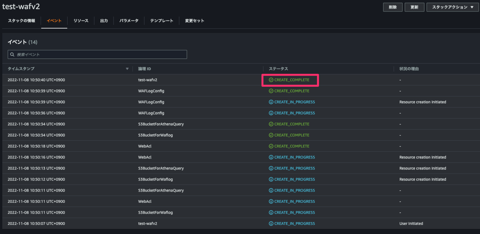Open the テンプレート tab
This screenshot has height=234, width=480.
(x=161, y=21)
